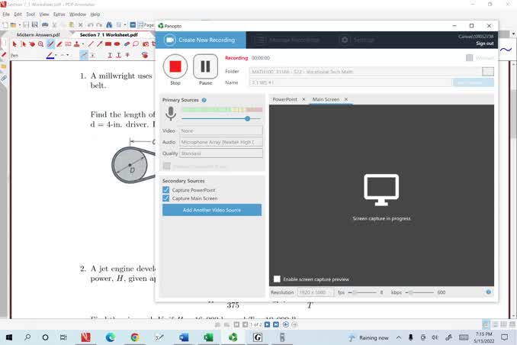Expand the Quality dropdown

(221, 153)
